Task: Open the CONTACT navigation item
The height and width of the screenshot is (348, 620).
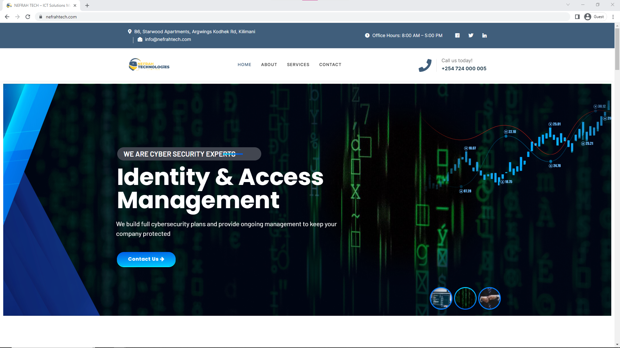Action: 330,64
